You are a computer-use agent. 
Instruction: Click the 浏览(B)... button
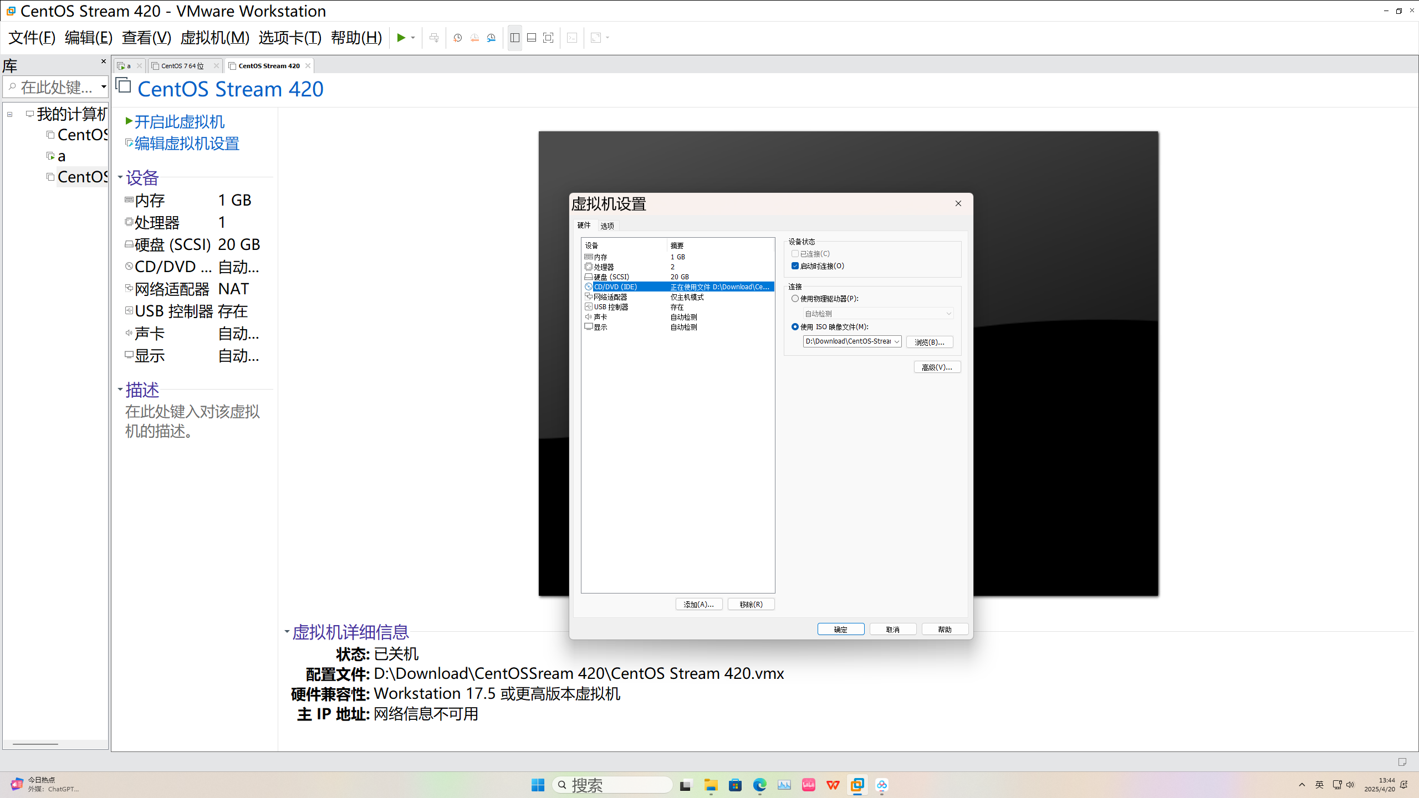coord(930,342)
